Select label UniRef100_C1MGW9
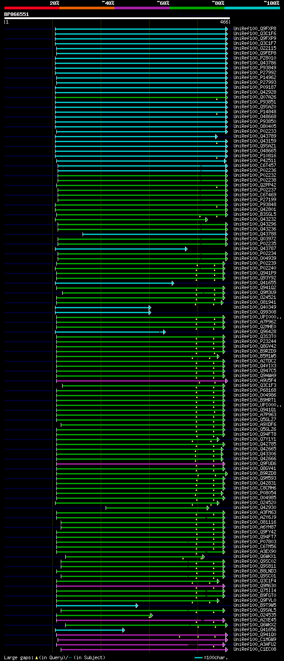The image size is (284, 661). point(255,639)
